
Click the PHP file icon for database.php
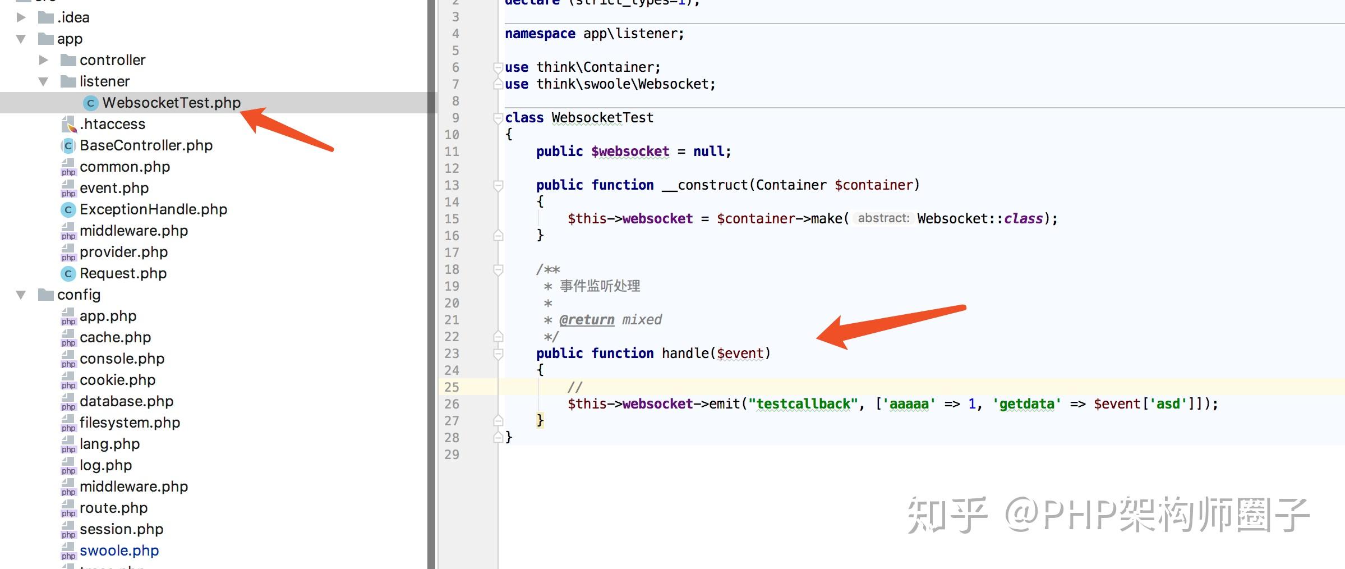[67, 401]
